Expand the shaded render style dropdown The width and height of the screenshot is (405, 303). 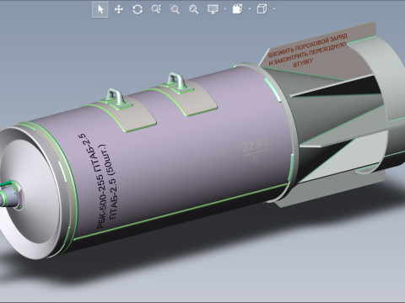pos(250,9)
